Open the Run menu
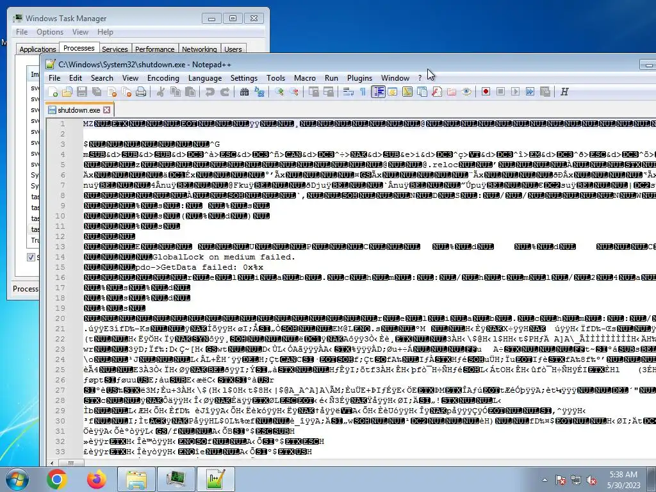This screenshot has height=492, width=656. pyautogui.click(x=331, y=78)
